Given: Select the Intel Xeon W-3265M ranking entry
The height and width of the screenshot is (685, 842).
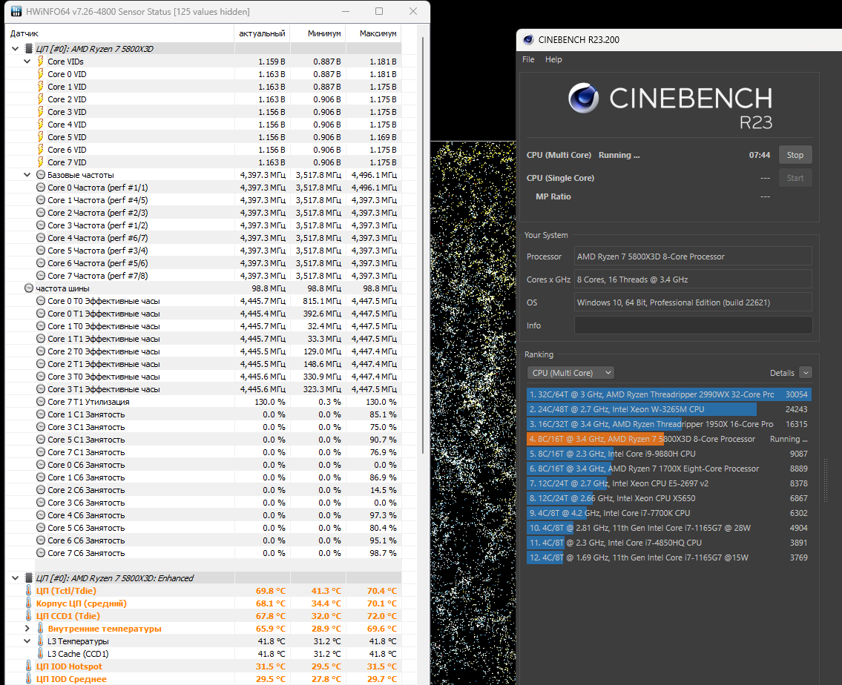Looking at the screenshot, I should [669, 409].
